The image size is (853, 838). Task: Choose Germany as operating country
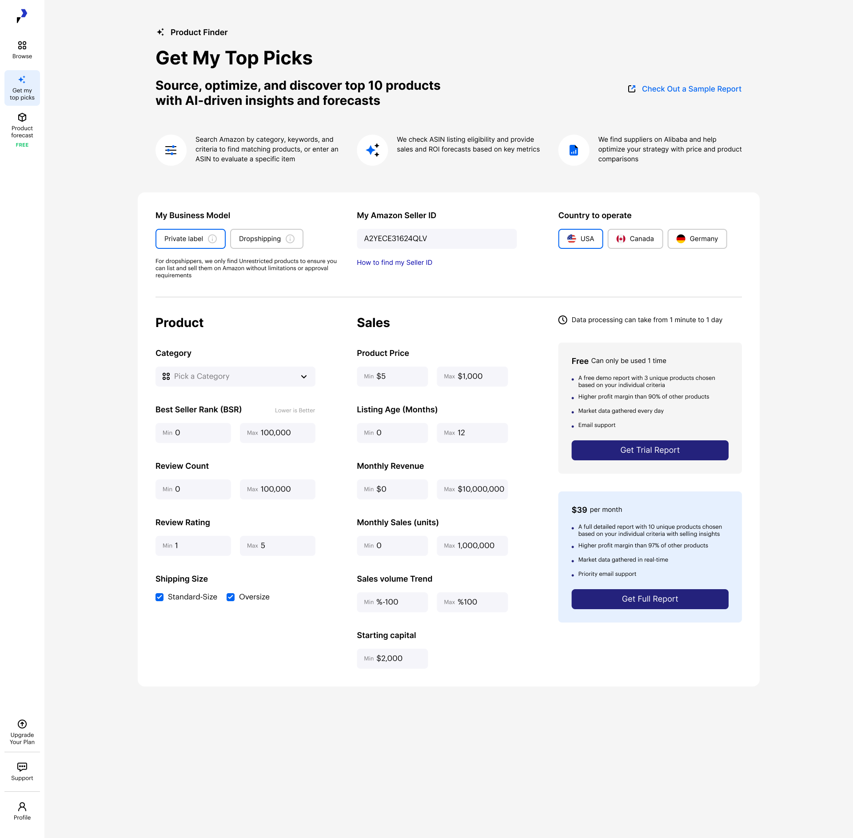[x=697, y=239]
